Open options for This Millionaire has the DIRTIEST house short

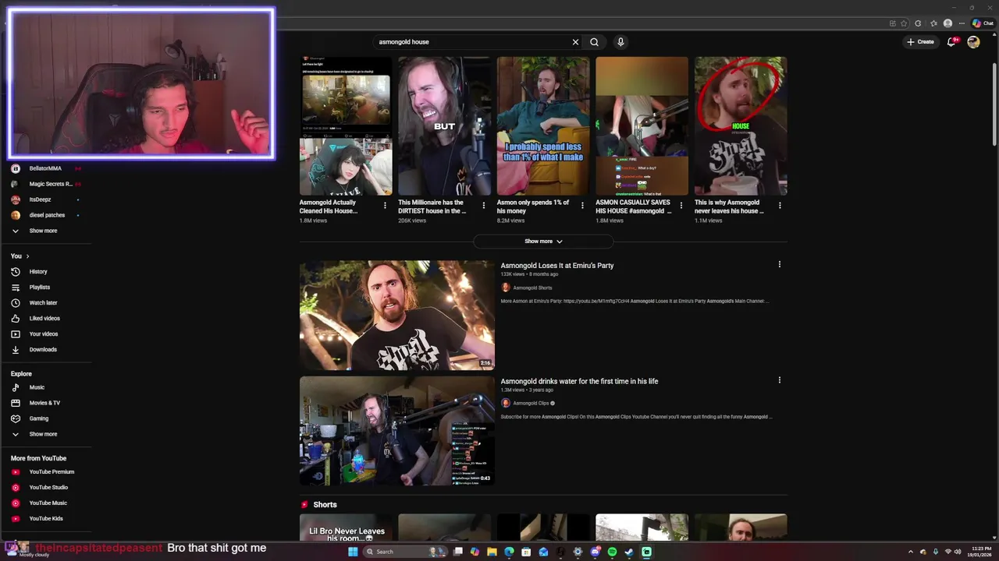pos(483,206)
